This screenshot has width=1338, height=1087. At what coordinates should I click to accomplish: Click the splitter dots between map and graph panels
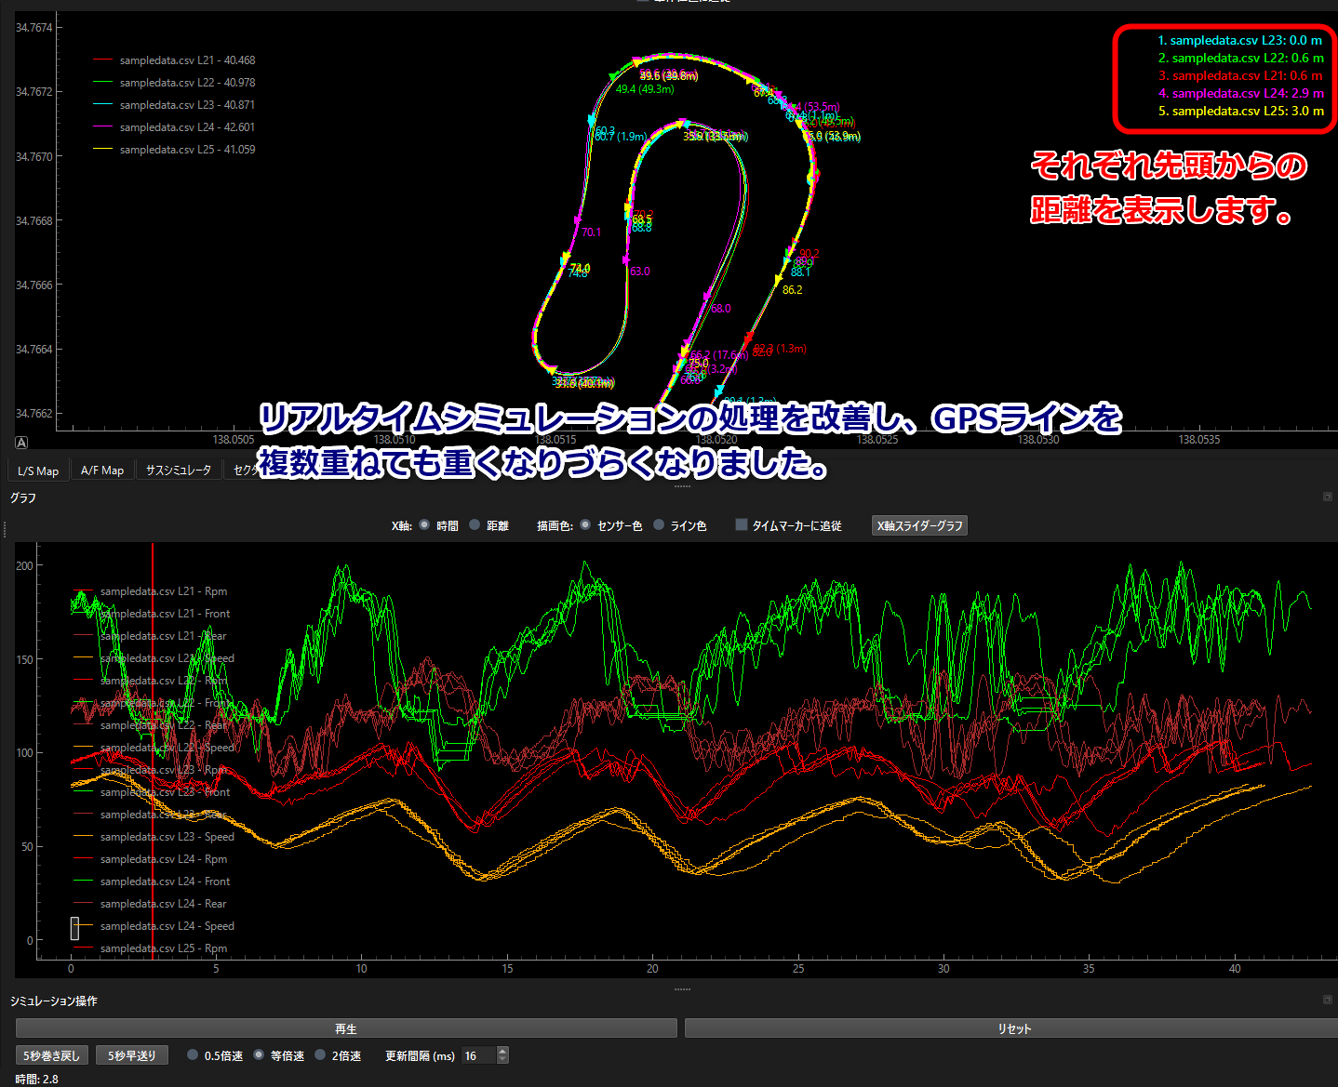click(x=682, y=484)
